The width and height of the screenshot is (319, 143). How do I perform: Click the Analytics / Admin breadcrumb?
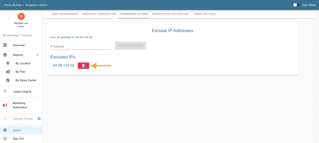coord(36,5)
